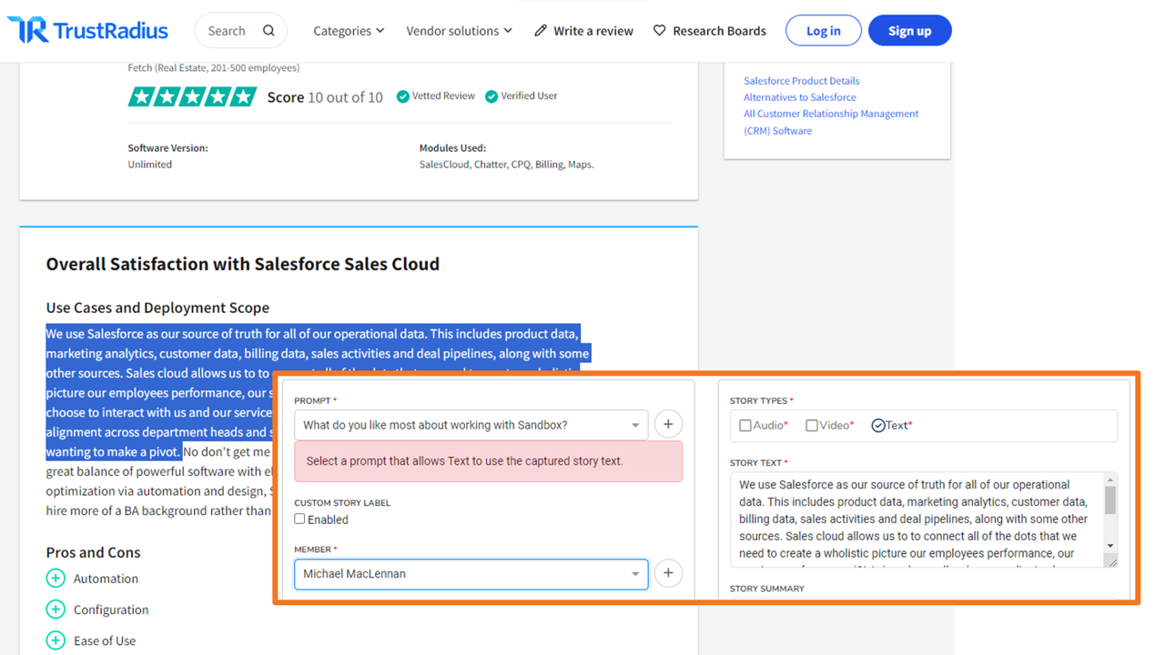
Task: Check the Video story type option
Action: [x=812, y=426]
